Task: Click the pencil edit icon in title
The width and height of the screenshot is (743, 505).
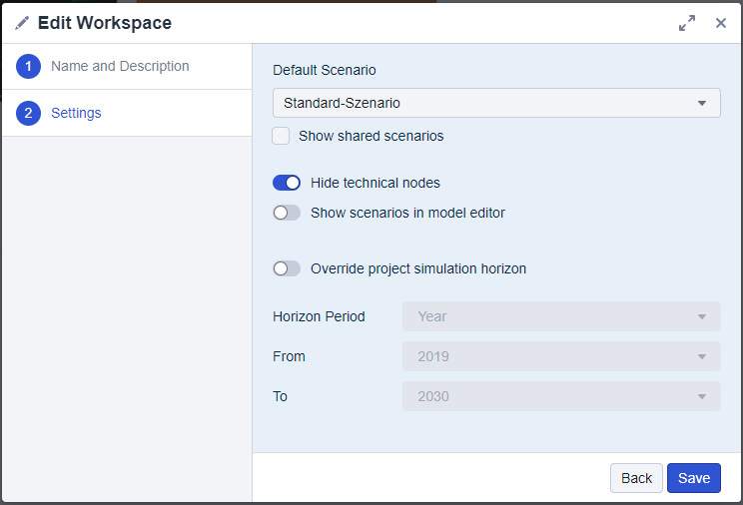Action: point(22,23)
